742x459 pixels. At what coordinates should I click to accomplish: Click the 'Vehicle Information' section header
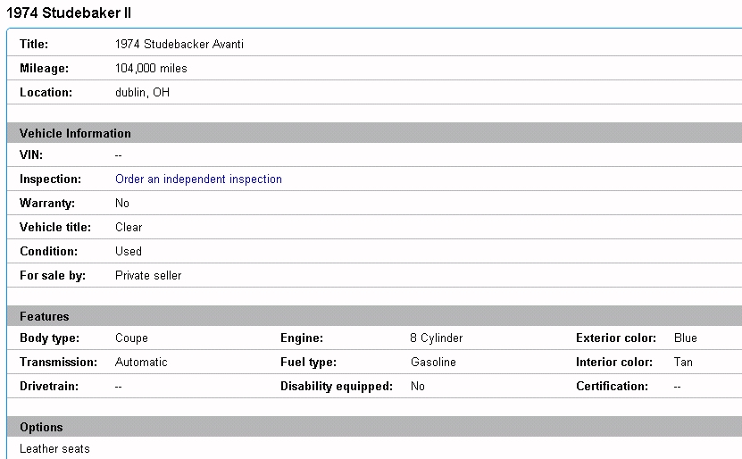(75, 133)
